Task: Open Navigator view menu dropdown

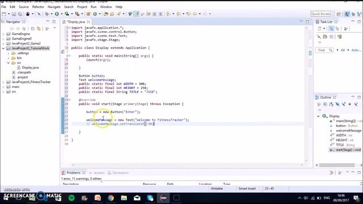Action: (54, 28)
